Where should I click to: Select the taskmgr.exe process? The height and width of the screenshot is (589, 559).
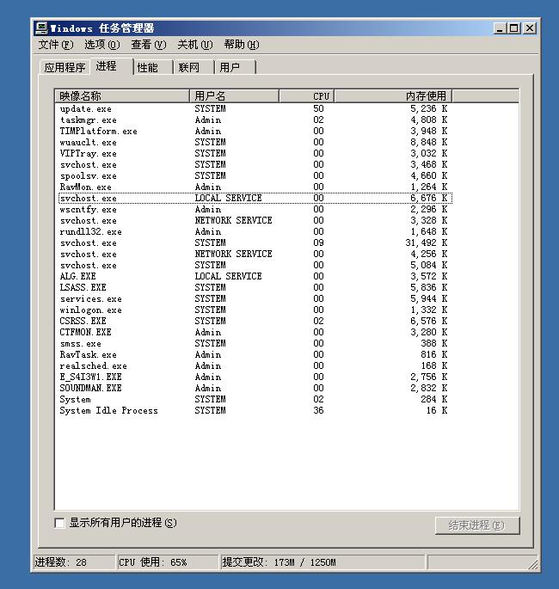255,120
